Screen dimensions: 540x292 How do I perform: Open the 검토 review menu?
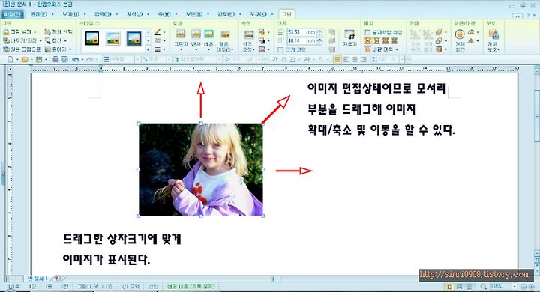226,14
